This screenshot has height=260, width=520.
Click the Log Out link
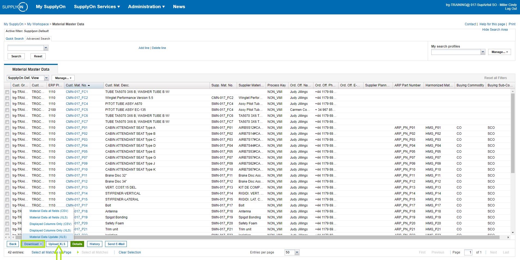[511, 9]
